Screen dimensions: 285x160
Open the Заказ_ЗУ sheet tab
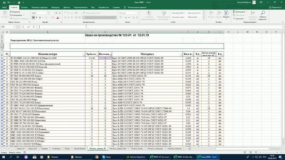(20, 148)
